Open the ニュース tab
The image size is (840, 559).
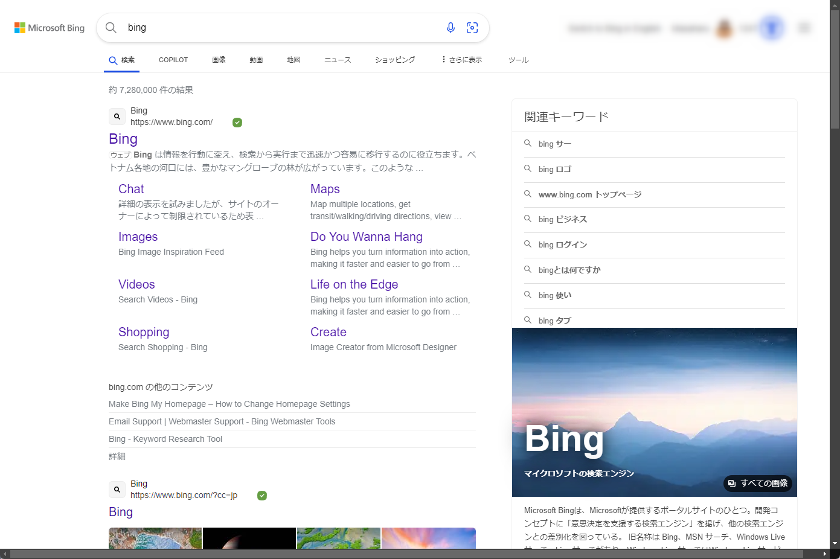[338, 60]
